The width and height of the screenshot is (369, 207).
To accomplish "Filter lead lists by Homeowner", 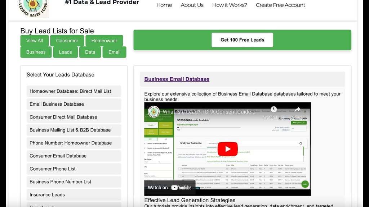I will [x=104, y=41].
